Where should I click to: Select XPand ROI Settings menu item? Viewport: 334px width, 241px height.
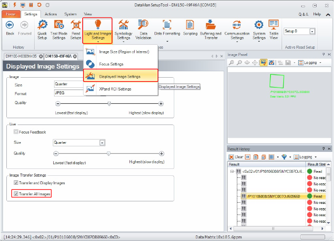[x=121, y=89]
